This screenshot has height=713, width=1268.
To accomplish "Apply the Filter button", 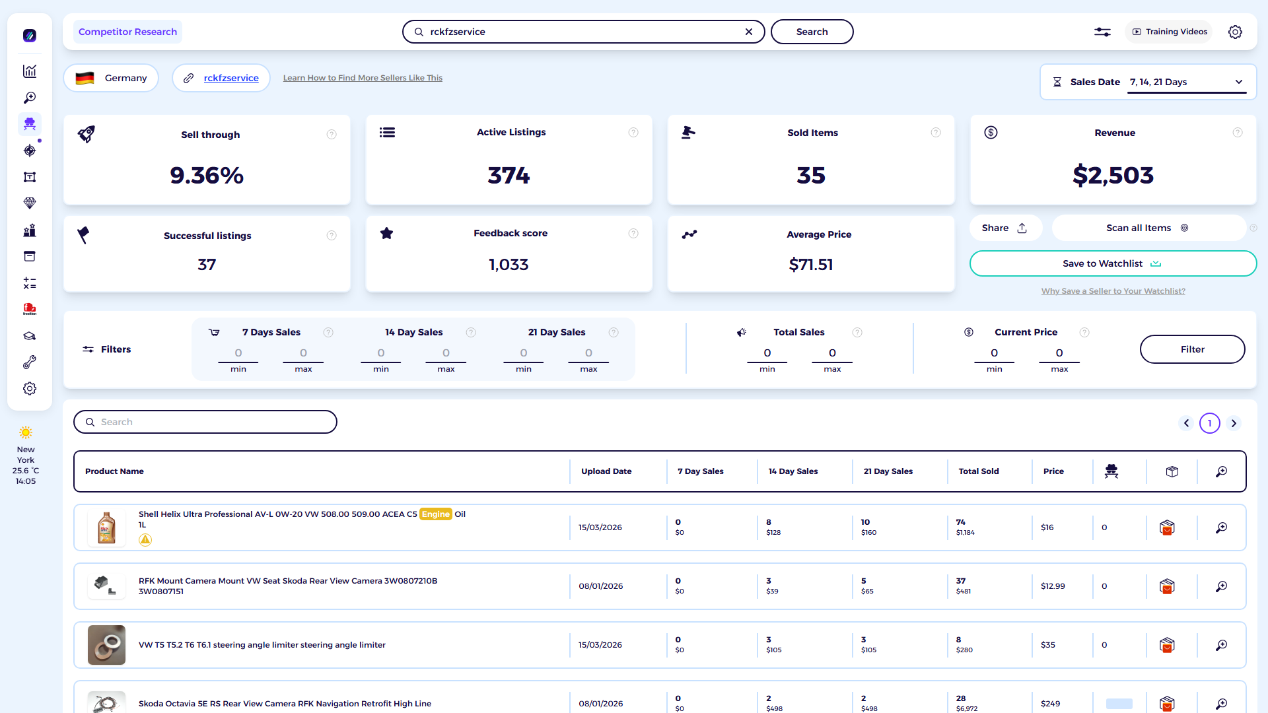I will (x=1192, y=349).
